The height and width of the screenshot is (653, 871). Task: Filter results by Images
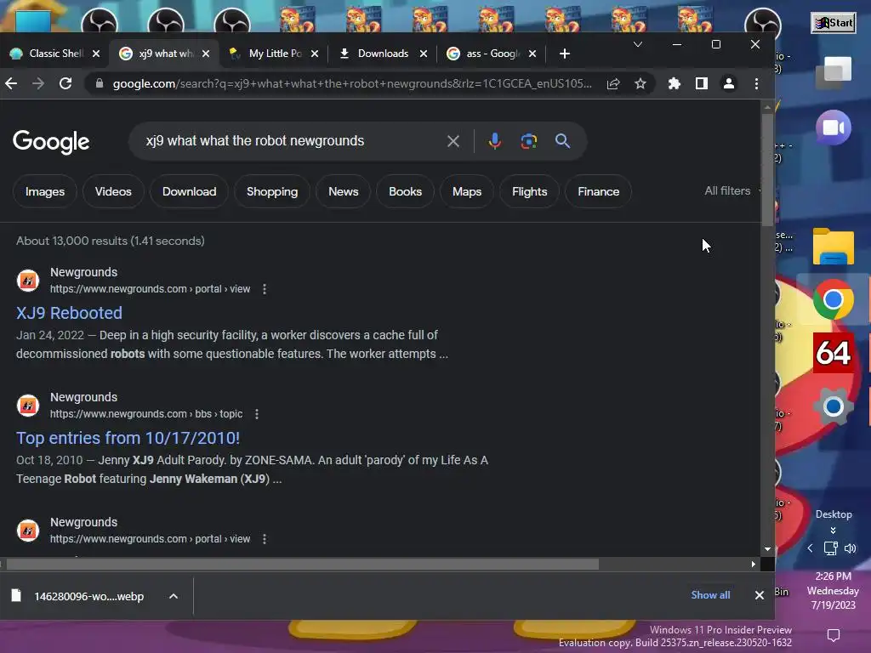[x=45, y=191]
